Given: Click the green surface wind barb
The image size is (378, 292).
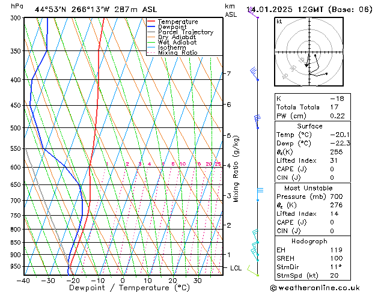Looking at the screenshot, I should pos(253,270).
